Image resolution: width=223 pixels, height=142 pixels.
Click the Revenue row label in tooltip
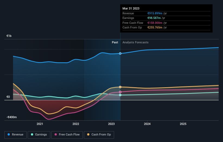[x=128, y=13]
